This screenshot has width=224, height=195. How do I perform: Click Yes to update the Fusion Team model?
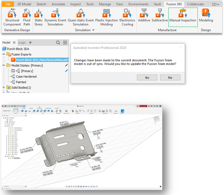[147, 77]
